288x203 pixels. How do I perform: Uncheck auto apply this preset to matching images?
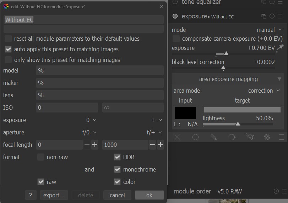(8, 49)
